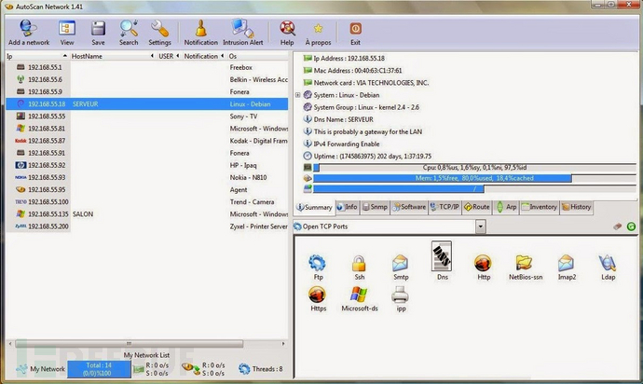Viewport: 643px width, 384px height.
Task: Select host 192.168.55.9 row
Action: tap(147, 91)
